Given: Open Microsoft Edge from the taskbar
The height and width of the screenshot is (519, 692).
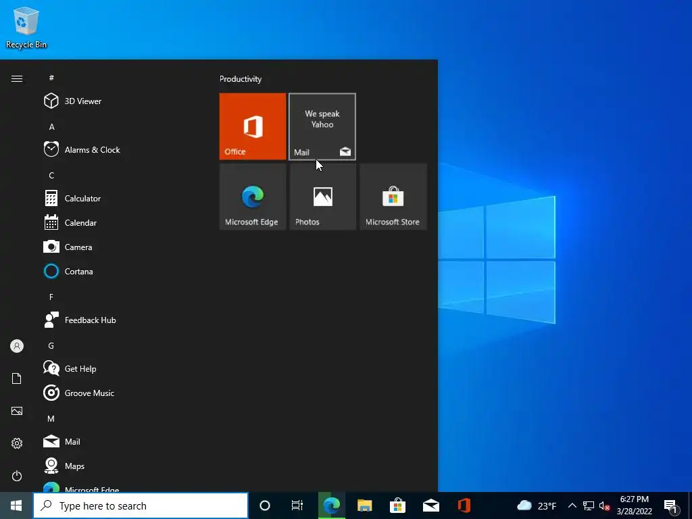Looking at the screenshot, I should click(331, 505).
